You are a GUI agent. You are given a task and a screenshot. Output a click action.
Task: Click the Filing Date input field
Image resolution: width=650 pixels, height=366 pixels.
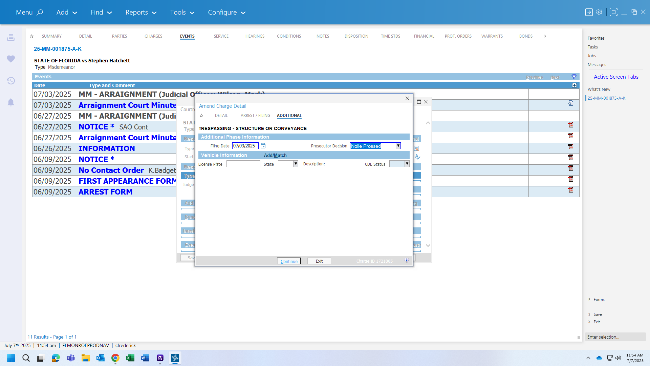tap(245, 146)
